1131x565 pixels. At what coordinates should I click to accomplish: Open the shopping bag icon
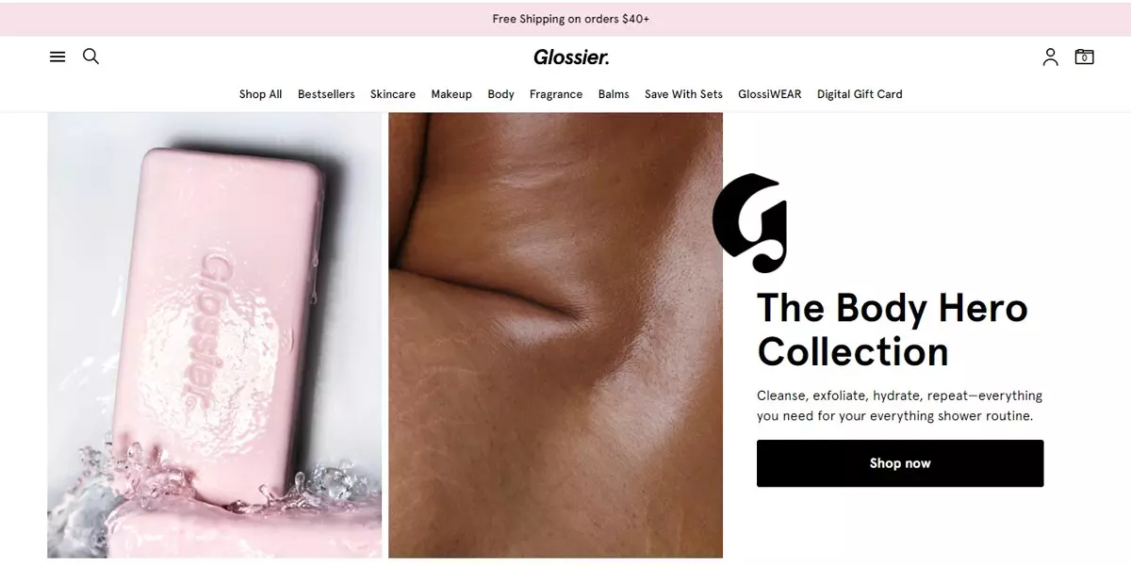(x=1084, y=56)
